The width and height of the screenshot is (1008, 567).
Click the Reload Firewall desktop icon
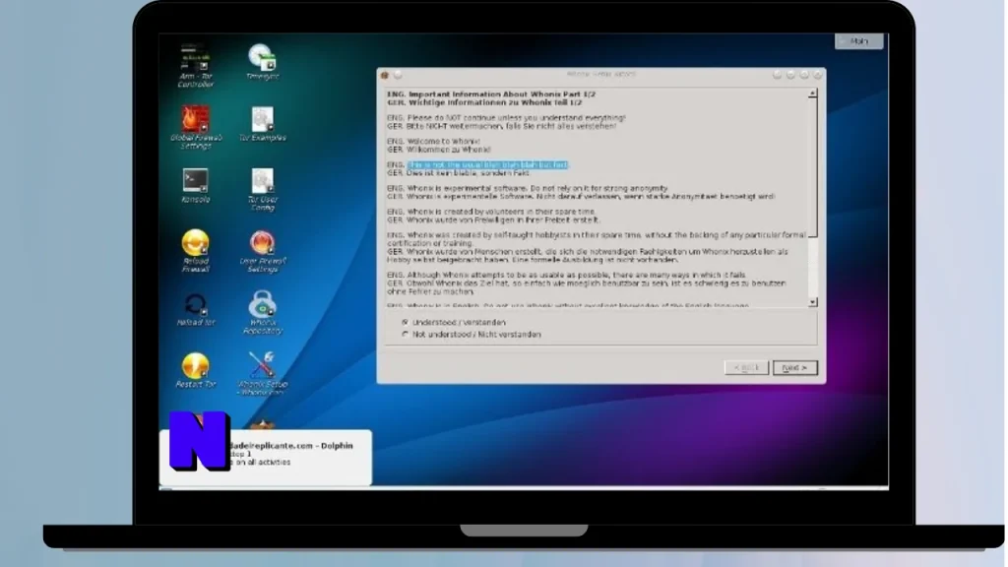(196, 251)
